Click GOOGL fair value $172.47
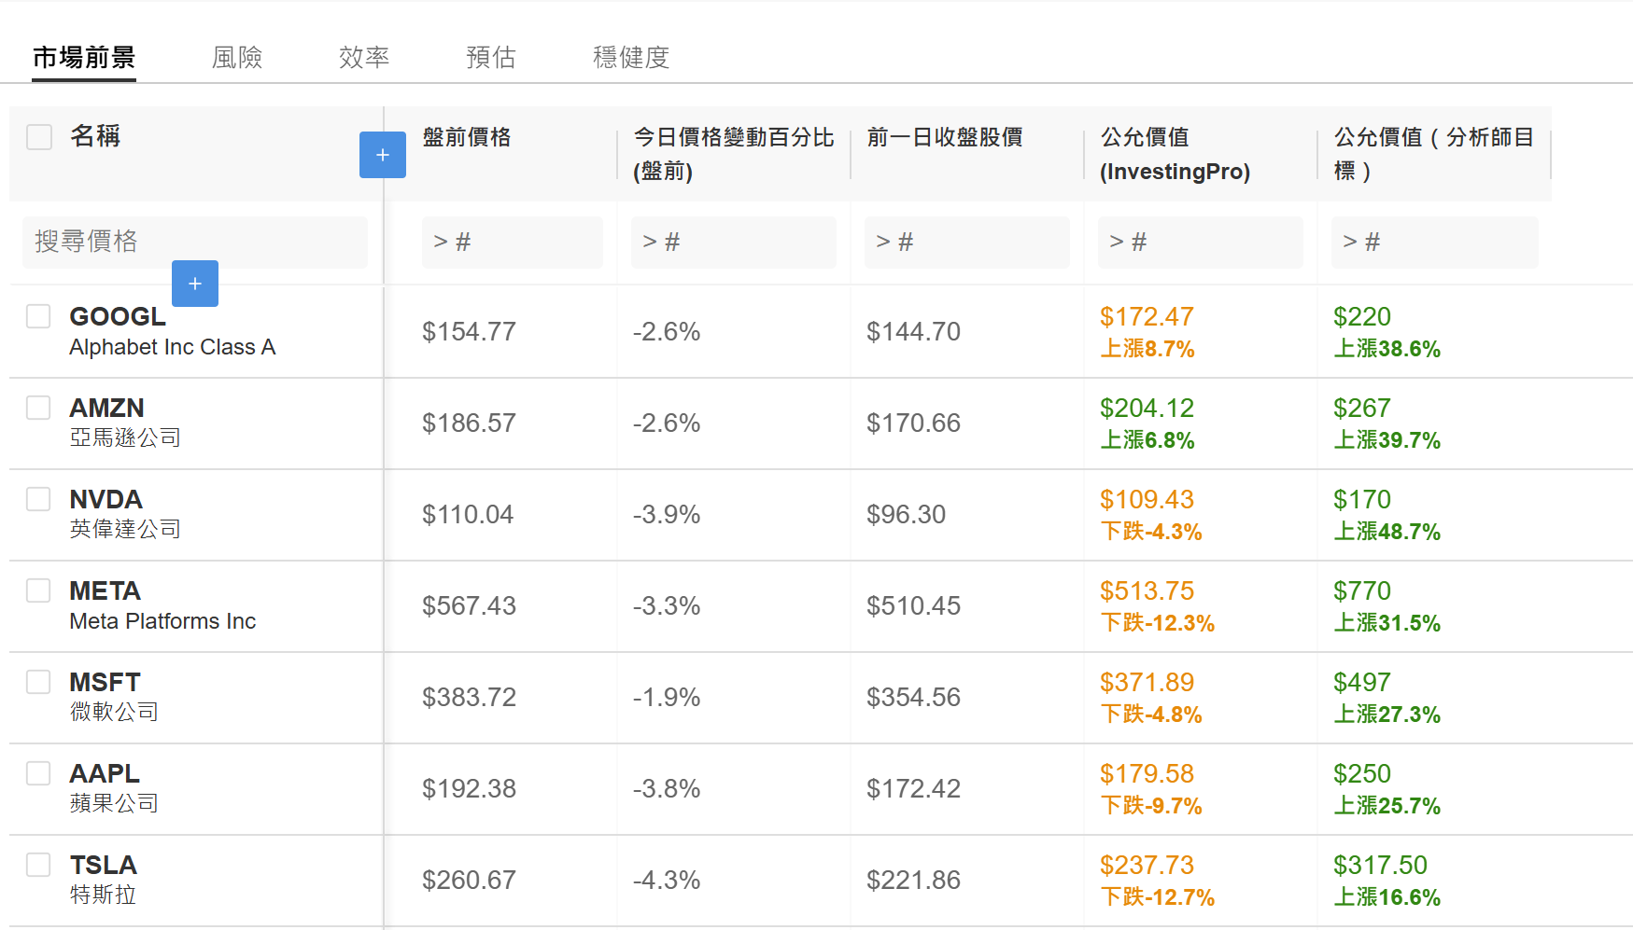1633x930 pixels. tap(1147, 316)
